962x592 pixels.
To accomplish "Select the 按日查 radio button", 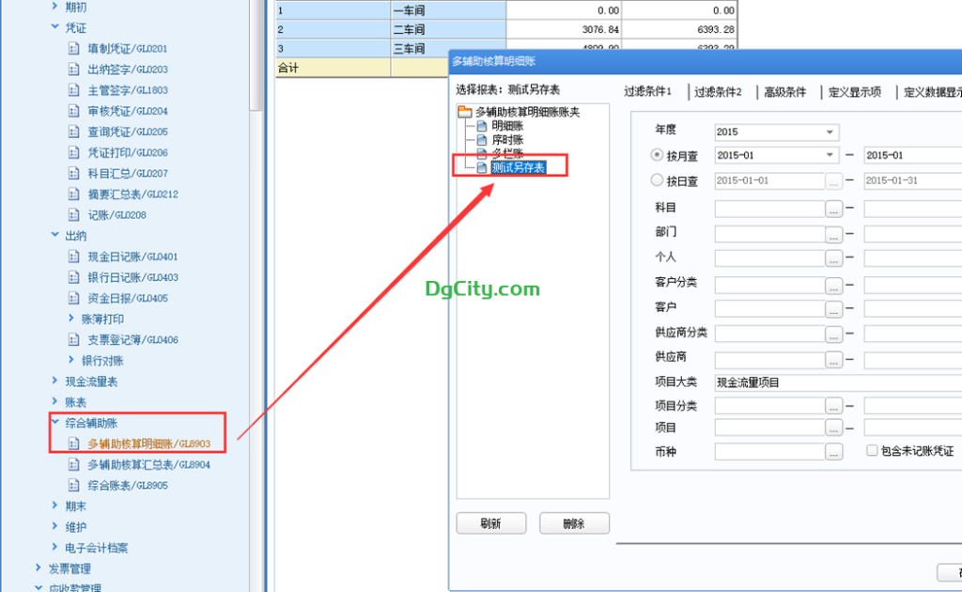I will (657, 180).
